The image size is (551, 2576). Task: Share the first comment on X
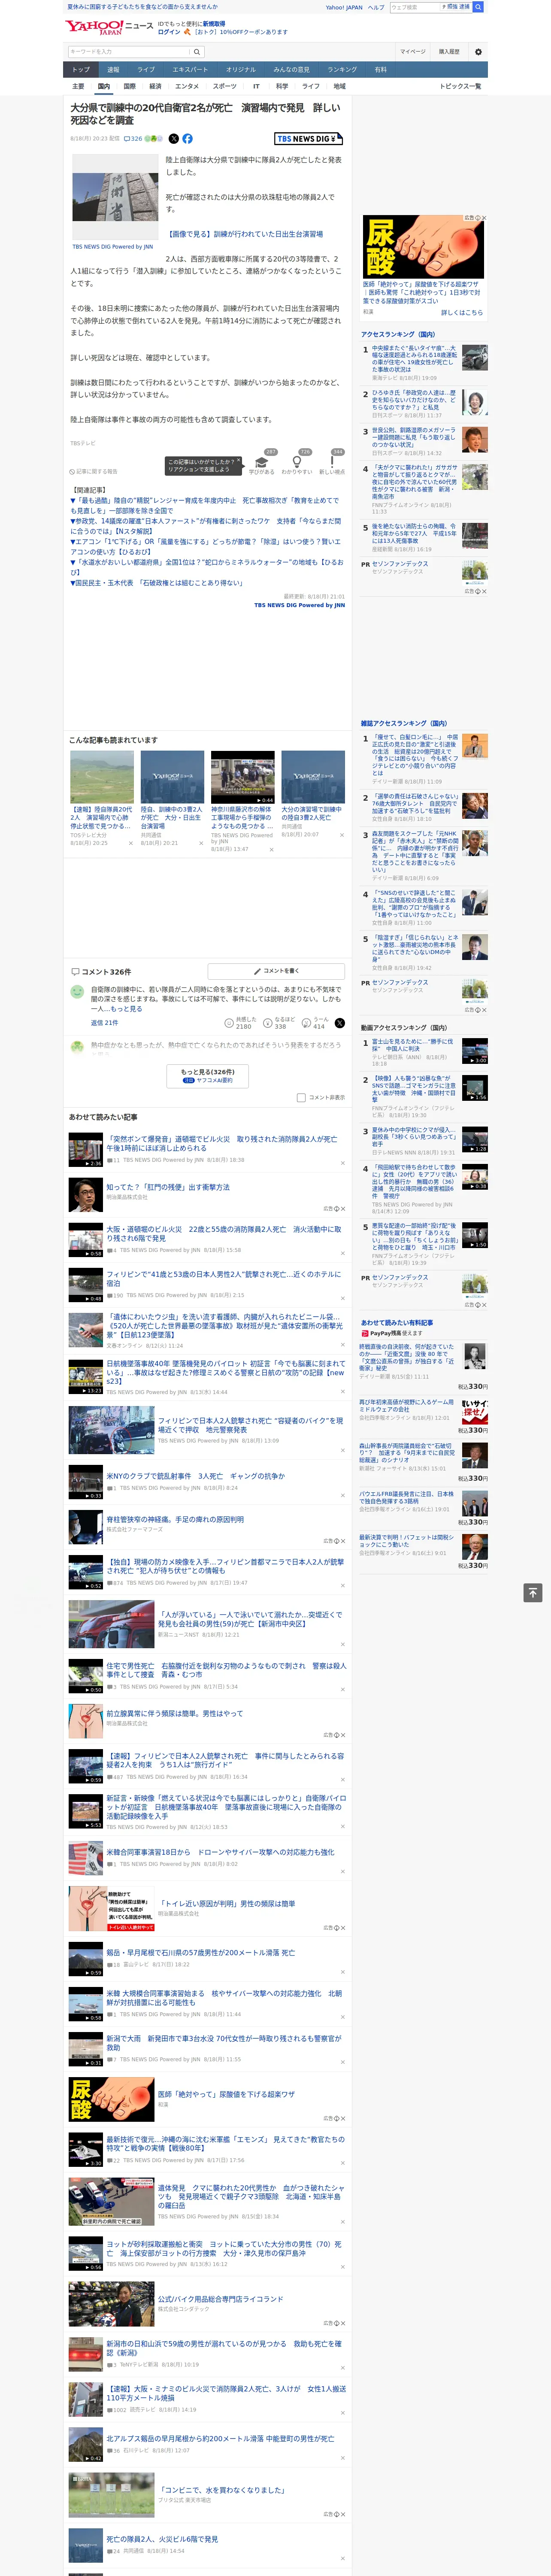coord(340,1023)
